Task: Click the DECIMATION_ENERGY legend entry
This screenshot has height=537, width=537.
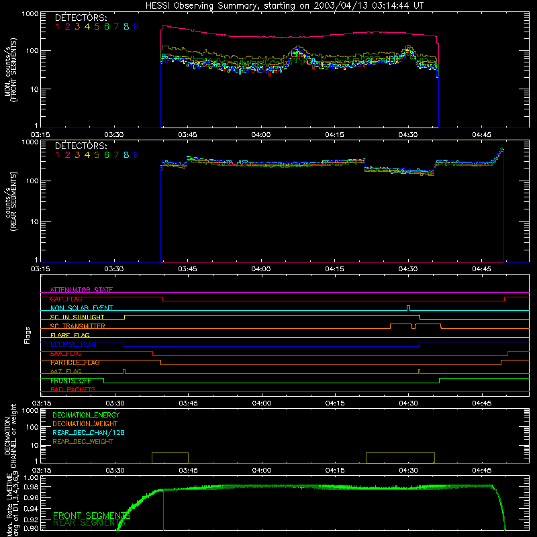Action: click(86, 415)
